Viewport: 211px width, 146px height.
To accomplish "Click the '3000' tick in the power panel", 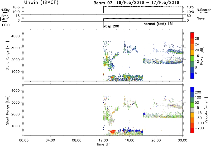I will (16, 48).
